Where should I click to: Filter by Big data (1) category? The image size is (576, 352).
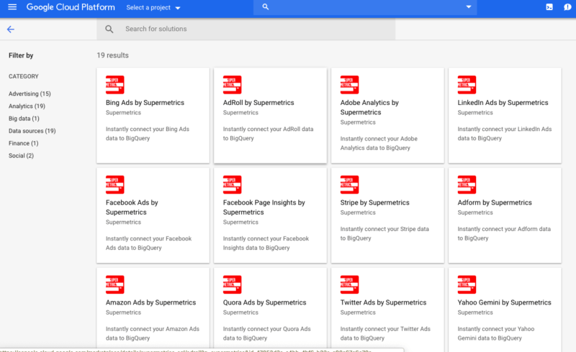[24, 118]
